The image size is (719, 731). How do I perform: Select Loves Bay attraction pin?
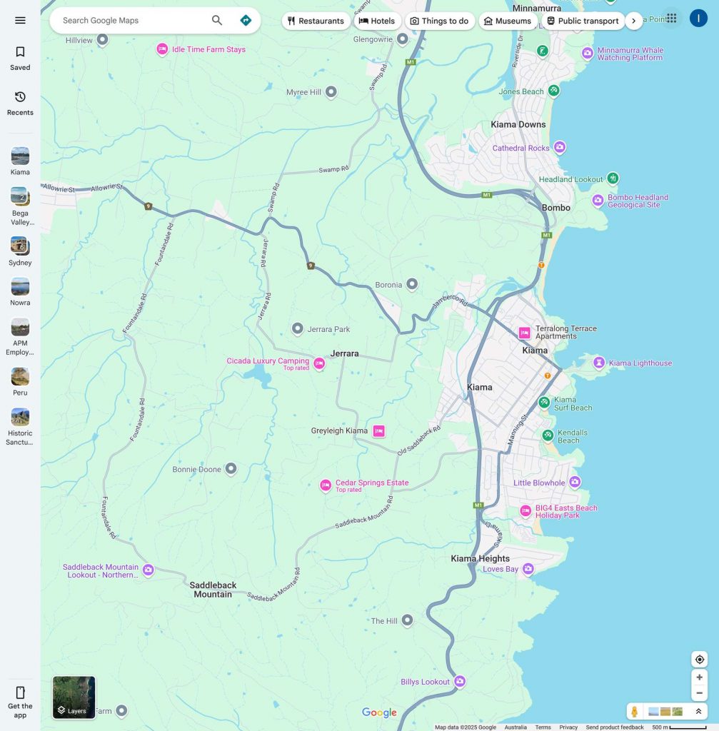[528, 568]
